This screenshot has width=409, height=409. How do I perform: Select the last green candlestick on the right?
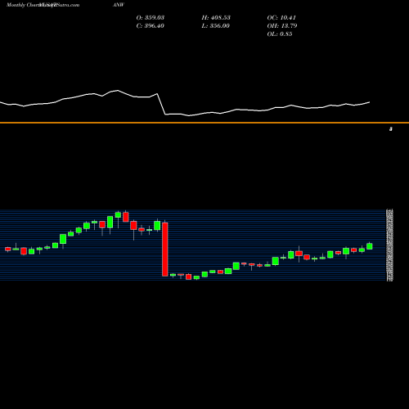(370, 246)
